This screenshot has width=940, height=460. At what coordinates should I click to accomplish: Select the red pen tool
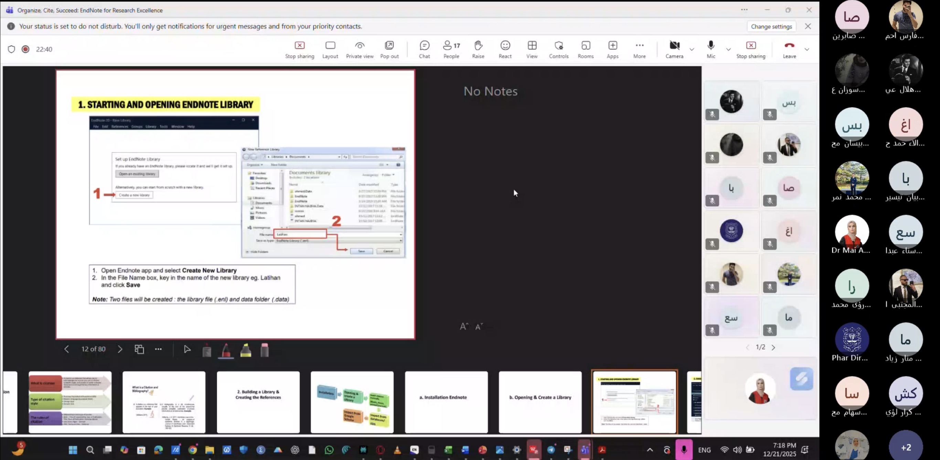coord(226,350)
